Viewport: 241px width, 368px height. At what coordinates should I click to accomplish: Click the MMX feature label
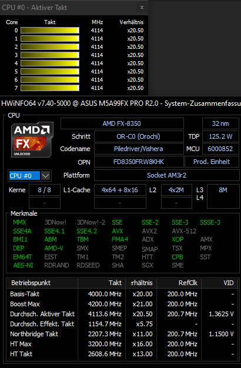click(20, 222)
